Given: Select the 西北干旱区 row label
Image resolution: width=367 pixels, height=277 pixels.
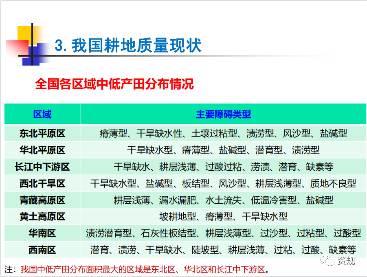Looking at the screenshot, I should click(42, 183).
